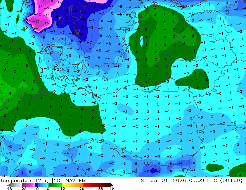
Task: Click the 'Temperature (2m) [°C] NAVGEM' title text
Action: coord(43,181)
